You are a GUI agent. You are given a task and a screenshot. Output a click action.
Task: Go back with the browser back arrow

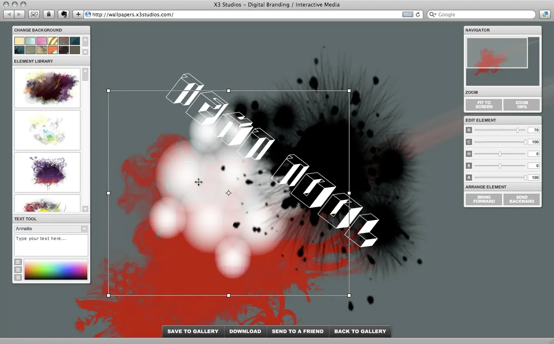point(9,14)
